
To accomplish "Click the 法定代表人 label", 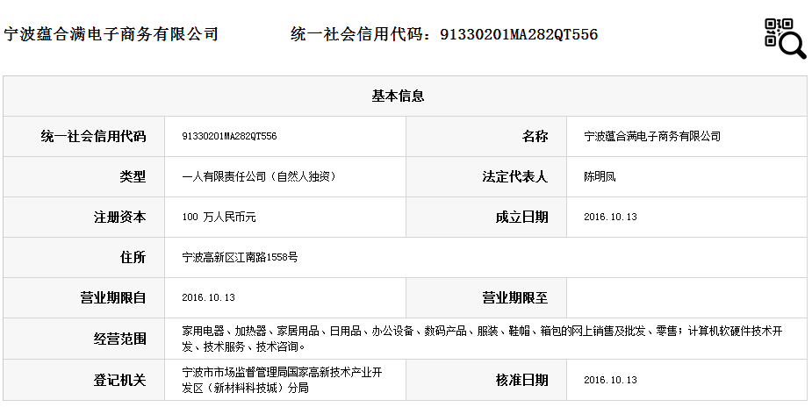I will point(514,177).
